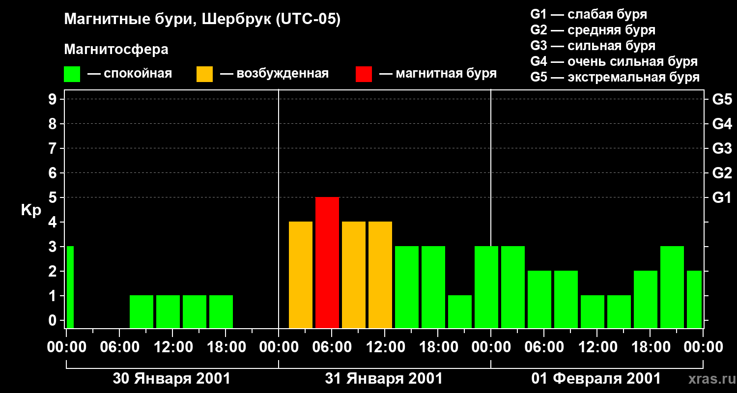Click the orange legend swatch for возбужденная

click(x=204, y=74)
